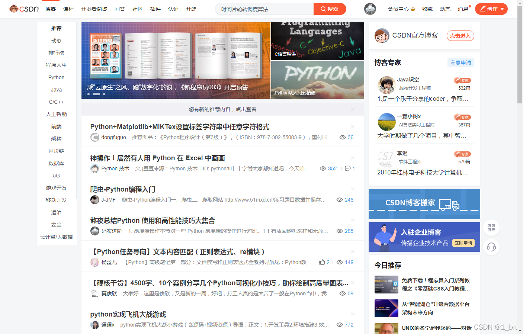Open the 博客 nav item

(x=51, y=9)
